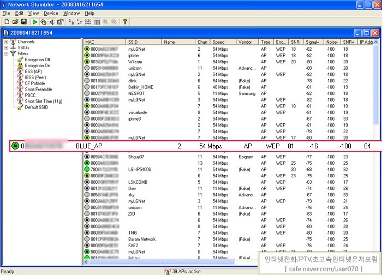Image resolution: width=382 pixels, height=275 pixels.
Task: Save the current scan file
Action: (24, 22)
